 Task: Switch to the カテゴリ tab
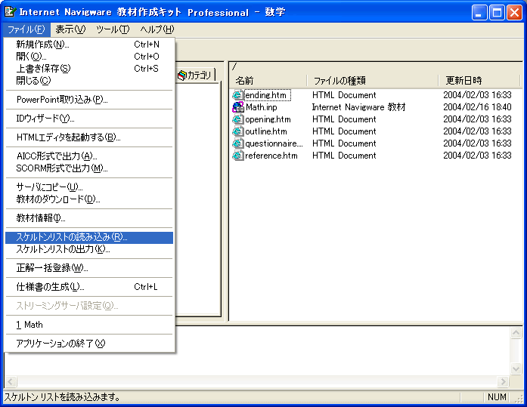196,75
